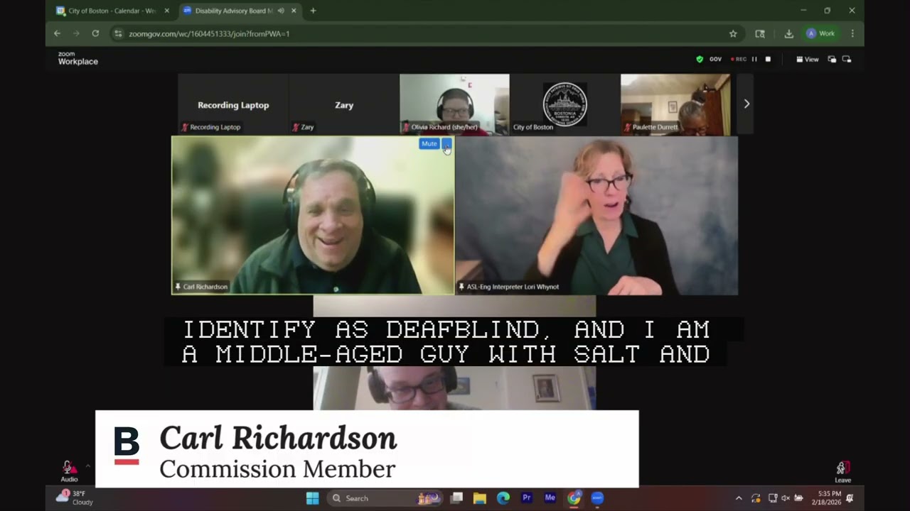
Task: Go back in the browser
Action: (x=57, y=33)
